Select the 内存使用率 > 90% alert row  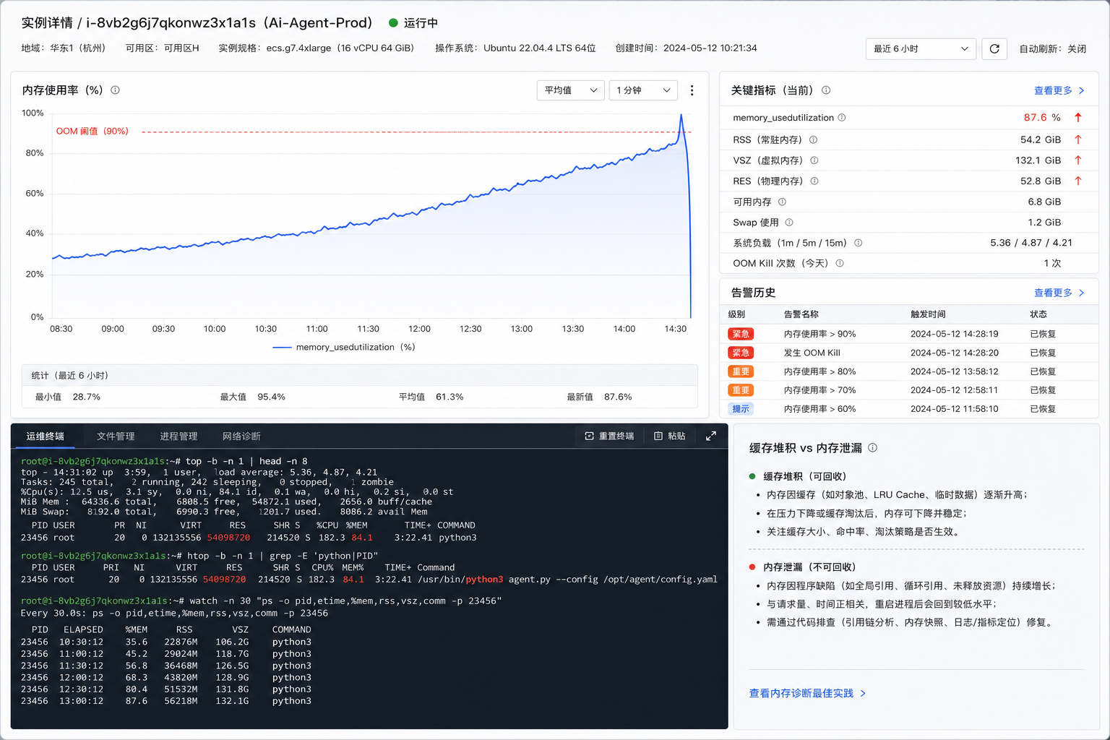pyautogui.click(x=909, y=334)
